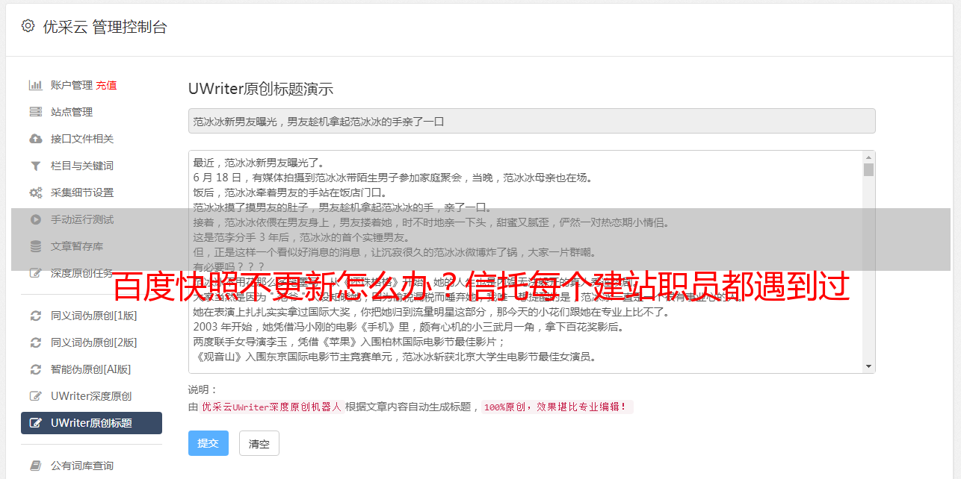Click the 100%原创，效果堪比专业编辑！ highlighted text

tap(557, 407)
